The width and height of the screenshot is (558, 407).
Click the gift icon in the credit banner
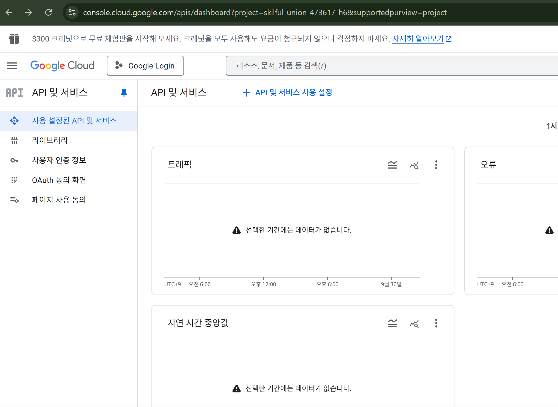pyautogui.click(x=14, y=38)
